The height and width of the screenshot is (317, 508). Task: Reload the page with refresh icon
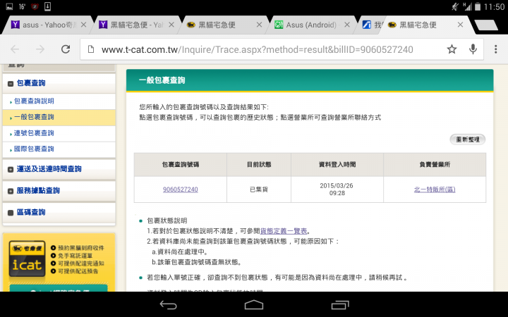(66, 49)
